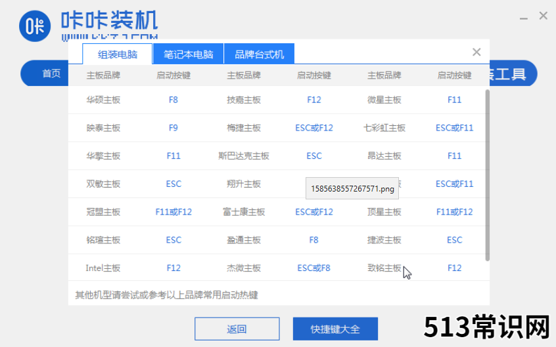Click the 返回 button
Image resolution: width=556 pixels, height=347 pixels.
[237, 329]
